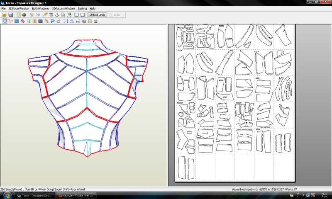Open the 3DModelWindow menu

pos(19,9)
